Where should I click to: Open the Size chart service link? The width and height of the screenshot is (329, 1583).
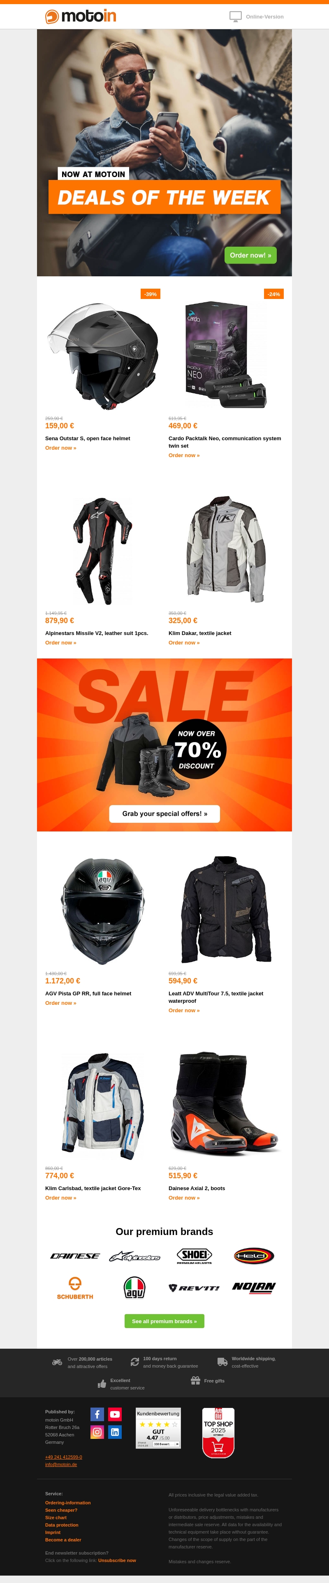pyautogui.click(x=56, y=1517)
